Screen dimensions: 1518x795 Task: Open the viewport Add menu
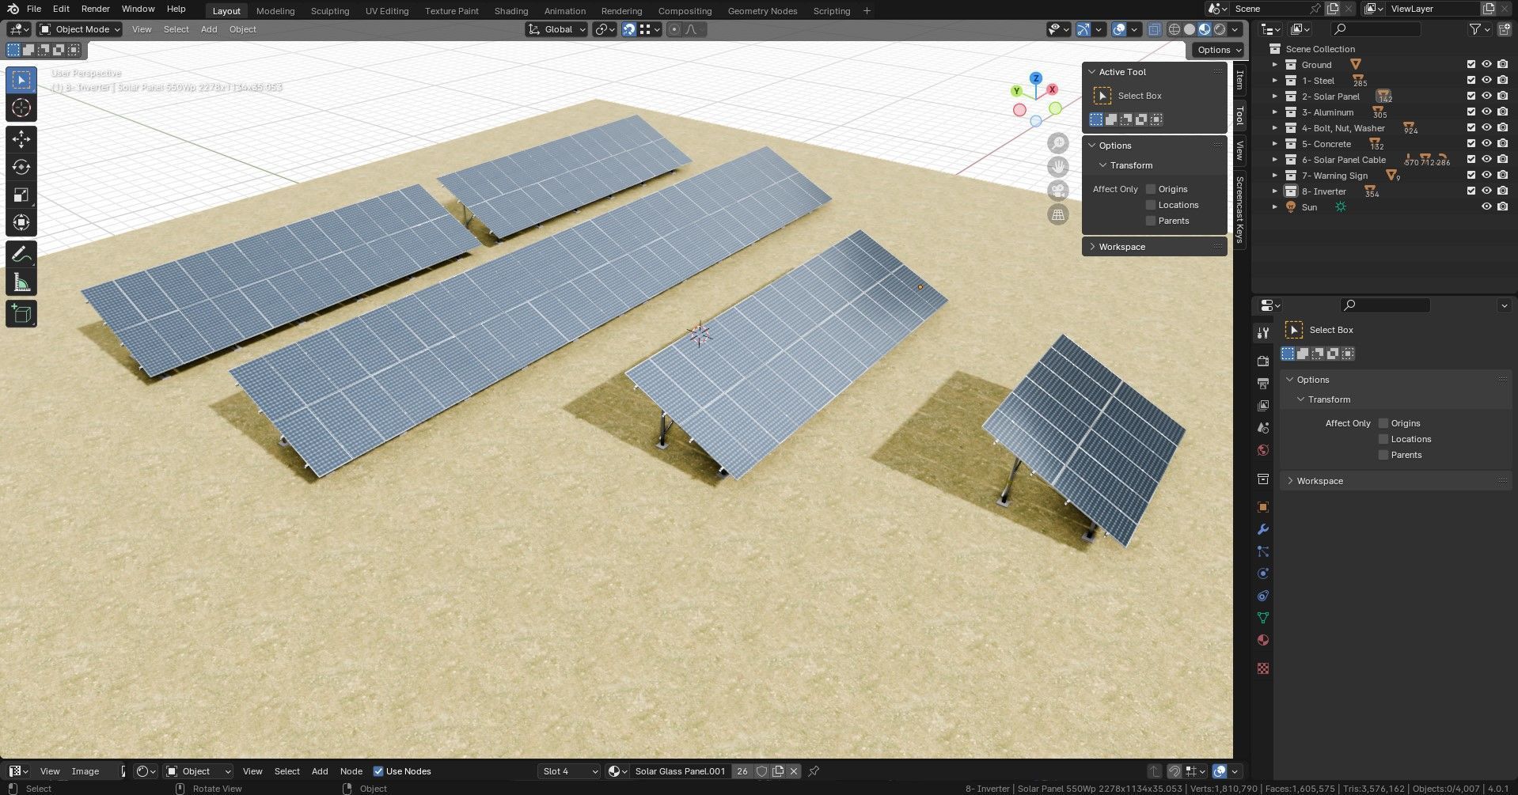coord(209,29)
